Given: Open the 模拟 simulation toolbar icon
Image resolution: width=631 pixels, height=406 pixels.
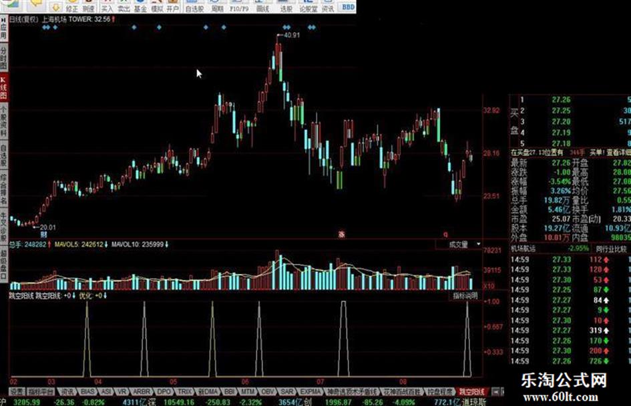Looking at the screenshot, I should (x=157, y=6).
